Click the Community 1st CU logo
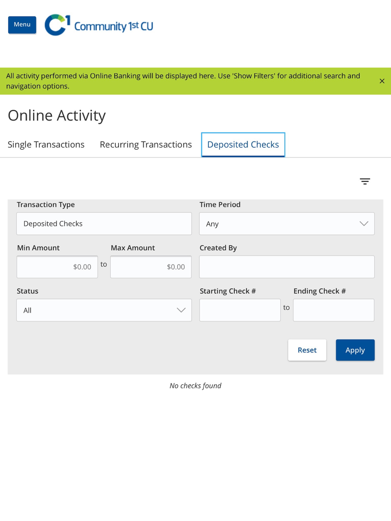The image size is (391, 521). (99, 25)
